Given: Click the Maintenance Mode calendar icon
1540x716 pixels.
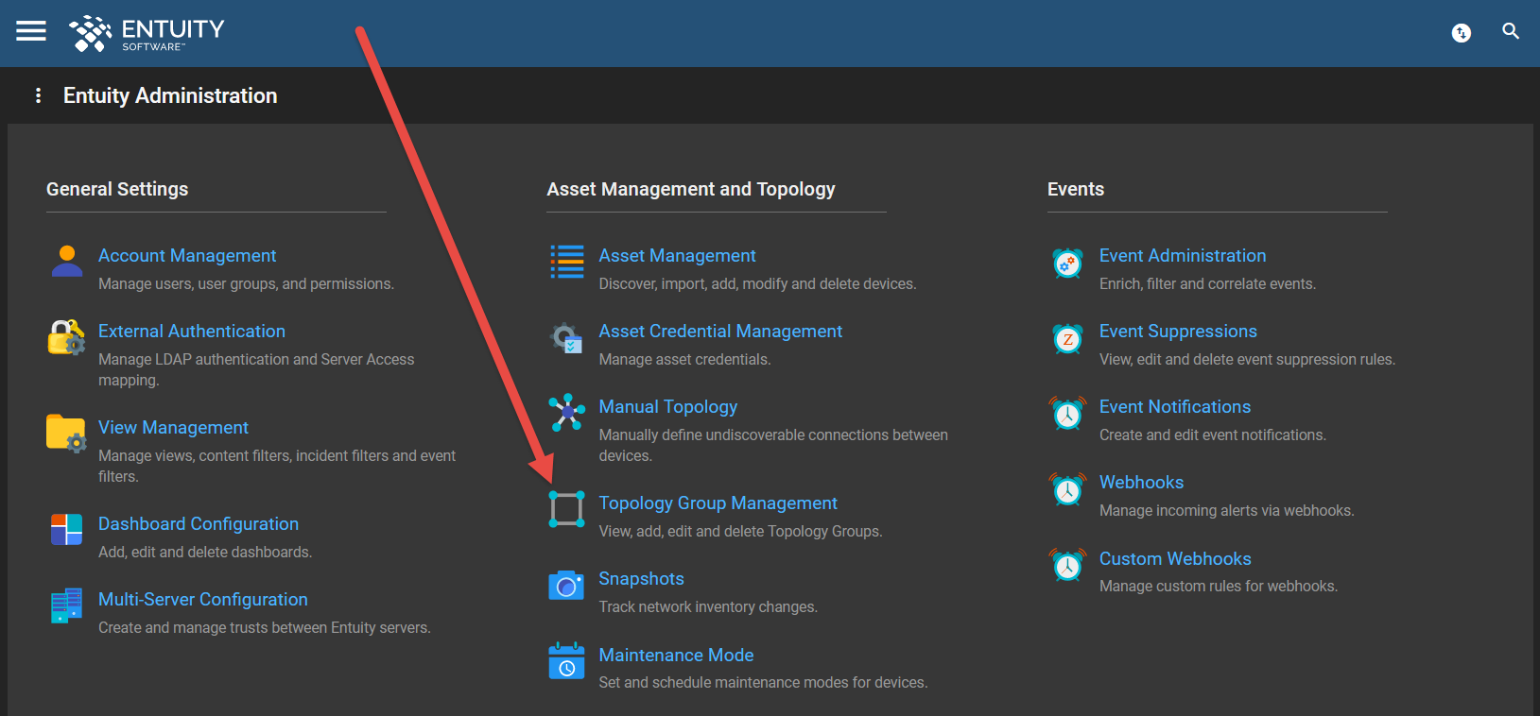Looking at the screenshot, I should point(567,660).
